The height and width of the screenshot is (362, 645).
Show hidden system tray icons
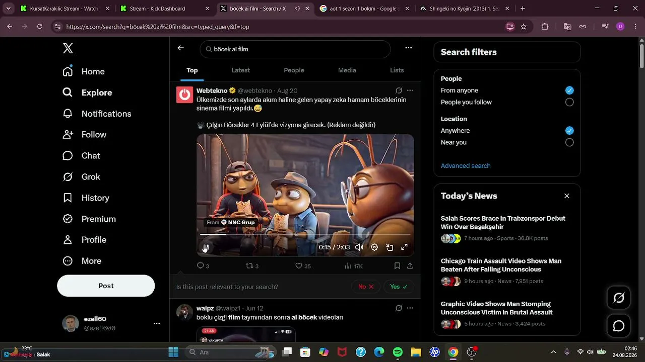point(553,352)
